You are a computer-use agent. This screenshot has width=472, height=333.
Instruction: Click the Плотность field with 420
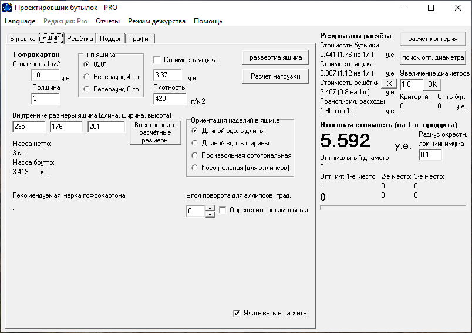click(x=170, y=98)
